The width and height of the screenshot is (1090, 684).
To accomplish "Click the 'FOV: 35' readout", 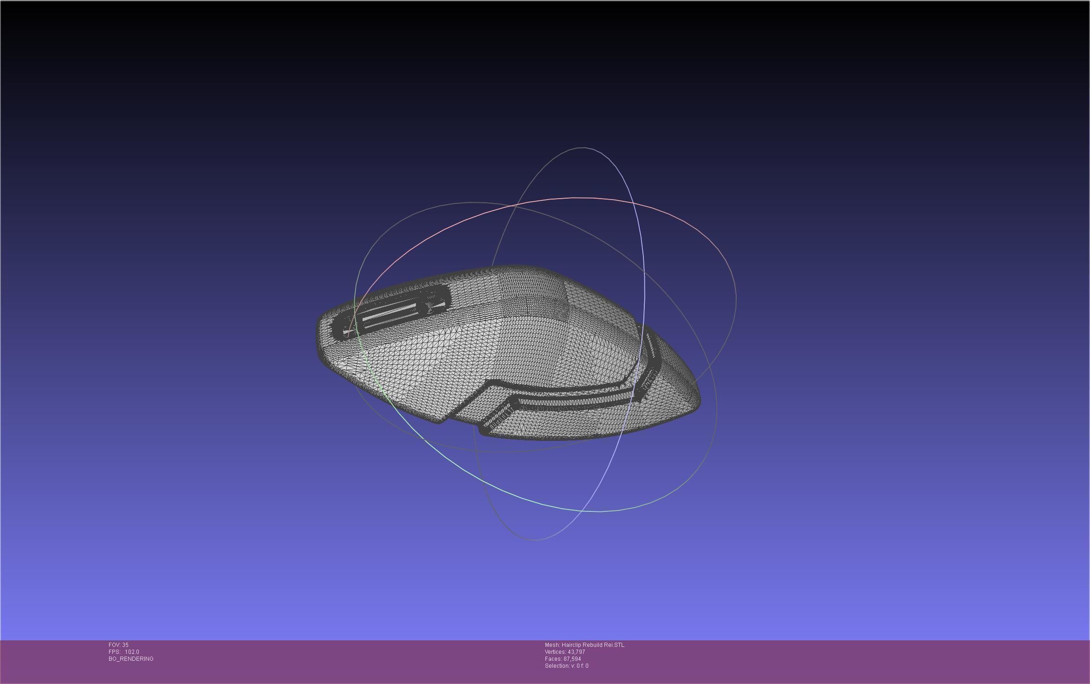I will coord(118,645).
